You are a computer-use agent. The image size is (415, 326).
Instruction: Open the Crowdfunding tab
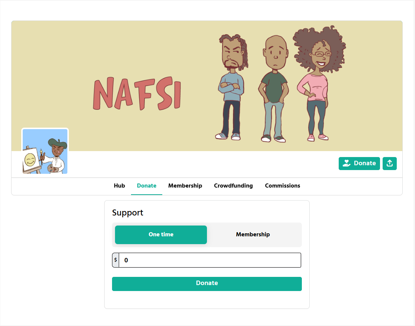click(x=233, y=186)
